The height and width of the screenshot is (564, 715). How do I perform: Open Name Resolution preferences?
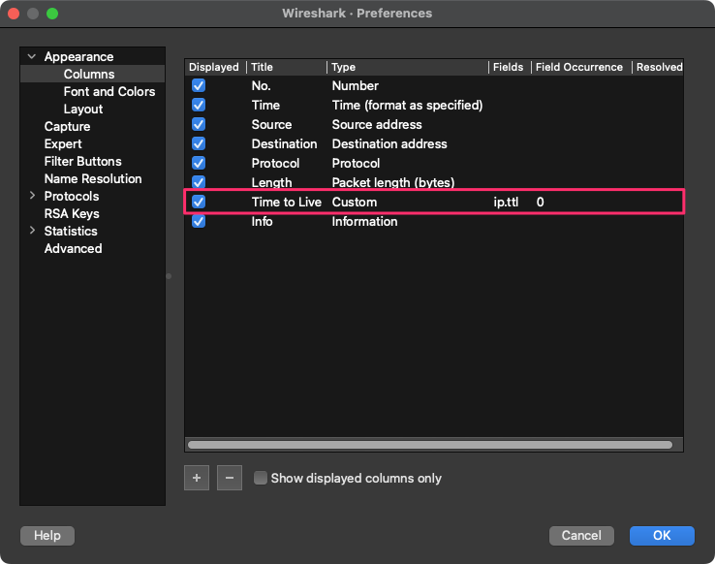coord(93,178)
